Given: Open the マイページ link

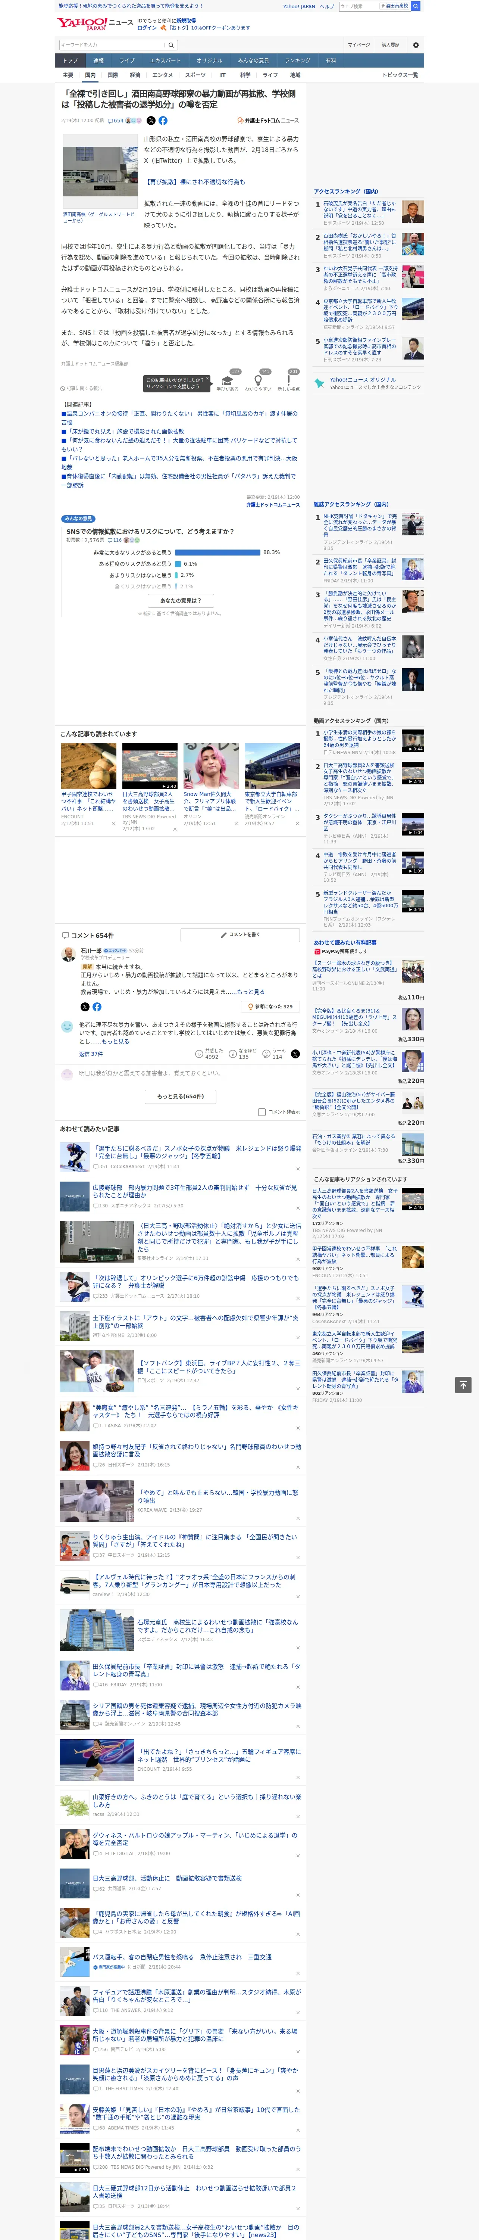Looking at the screenshot, I should pos(359,45).
